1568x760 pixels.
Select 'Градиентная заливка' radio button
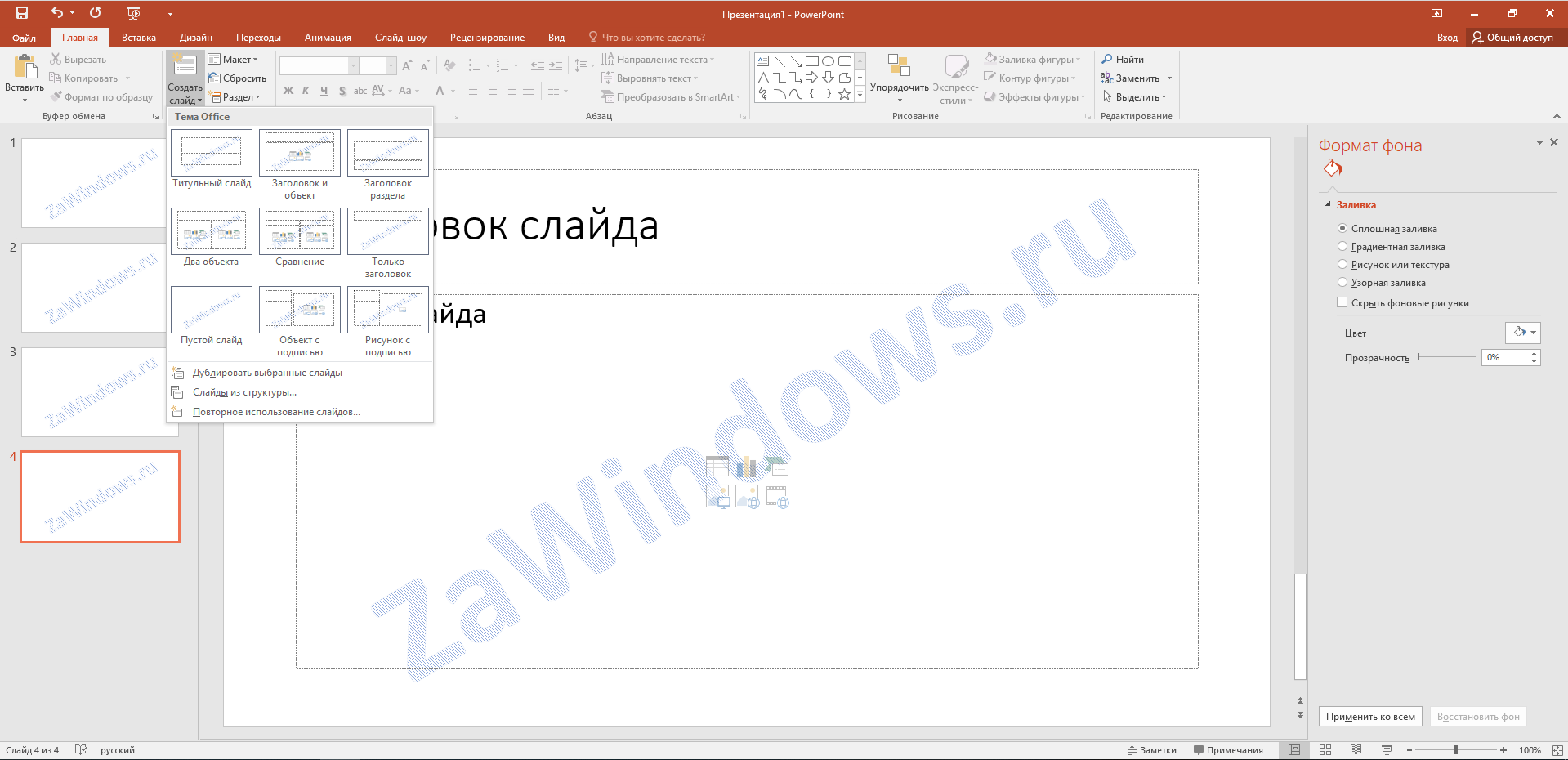click(1342, 247)
